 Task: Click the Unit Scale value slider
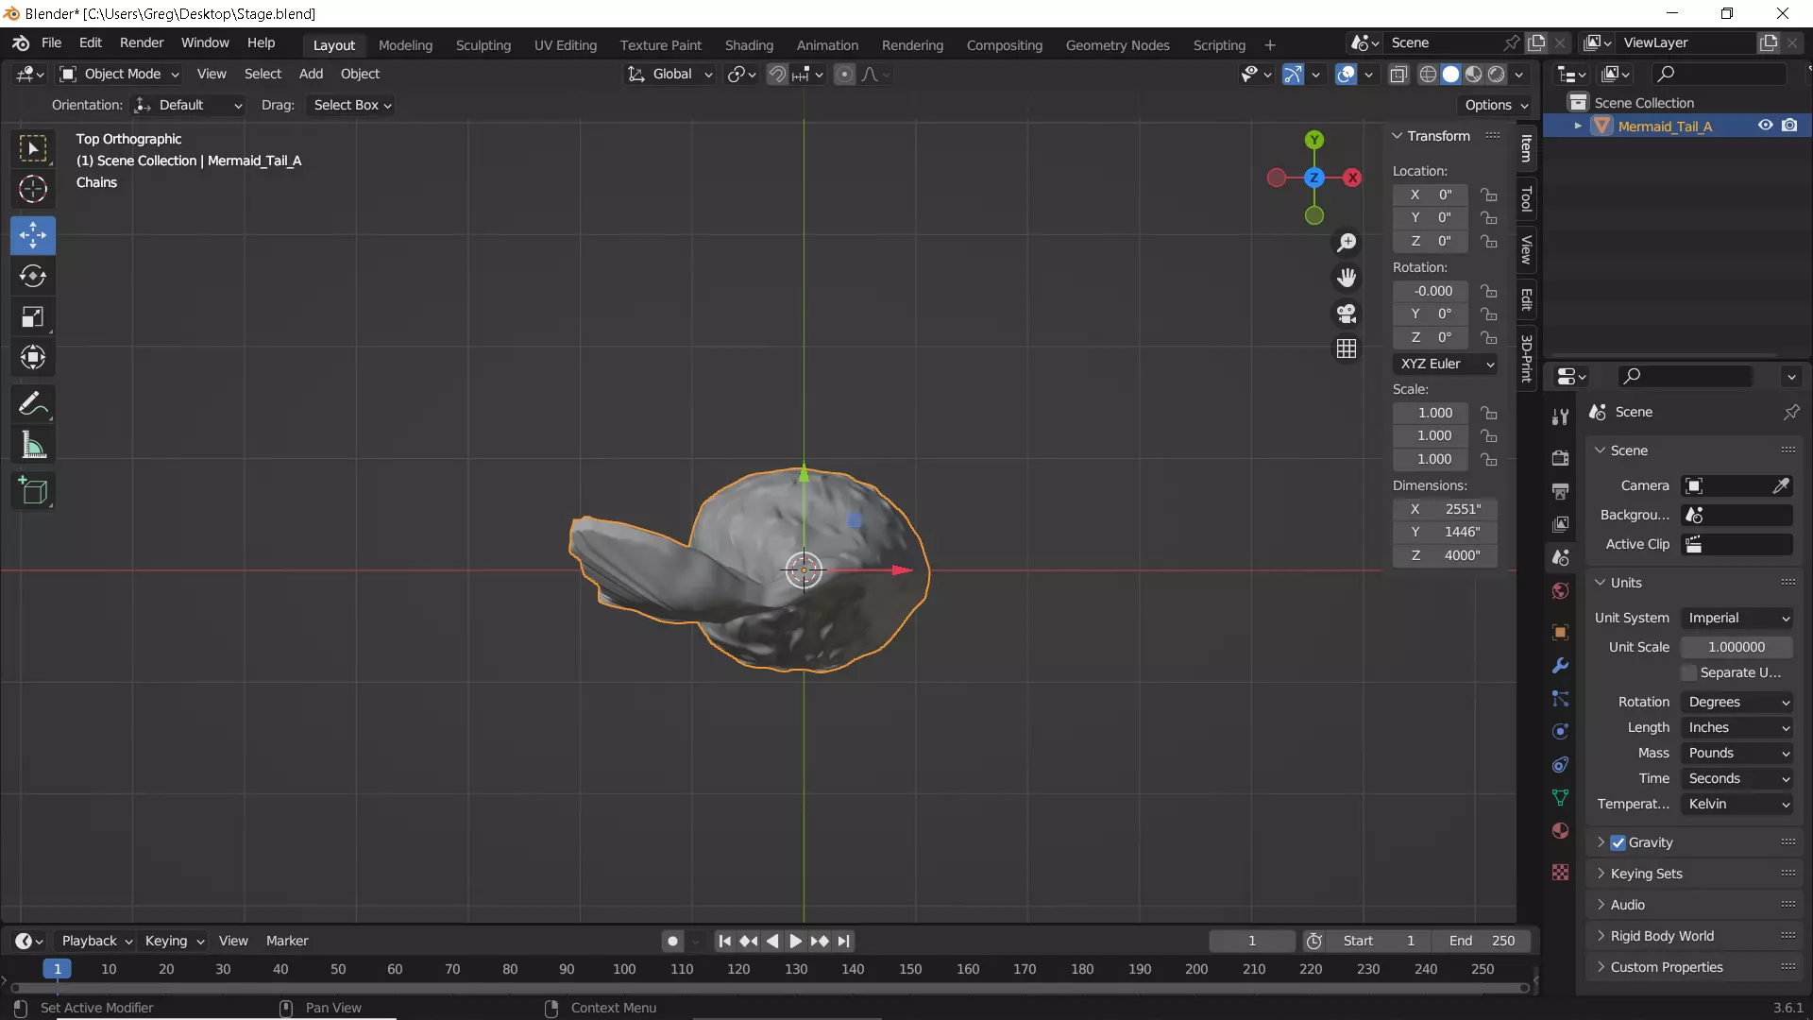(x=1737, y=647)
